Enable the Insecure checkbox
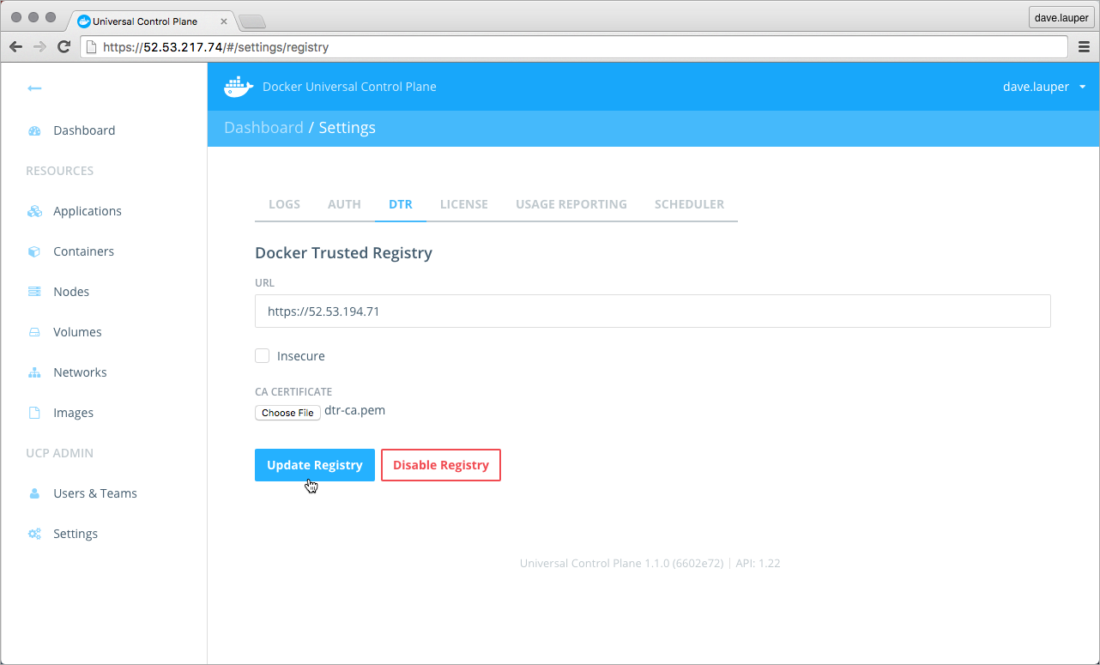 point(263,355)
